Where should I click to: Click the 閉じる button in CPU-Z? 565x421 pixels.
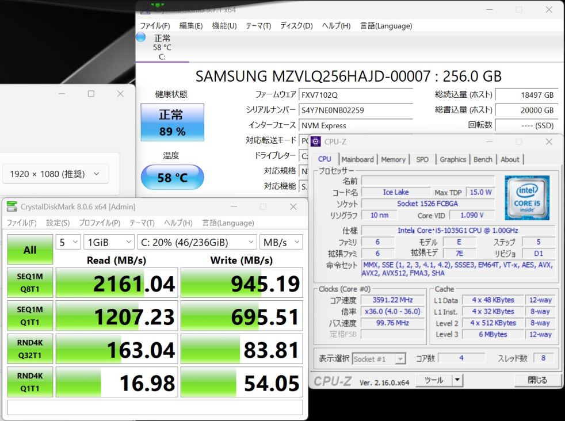537,380
